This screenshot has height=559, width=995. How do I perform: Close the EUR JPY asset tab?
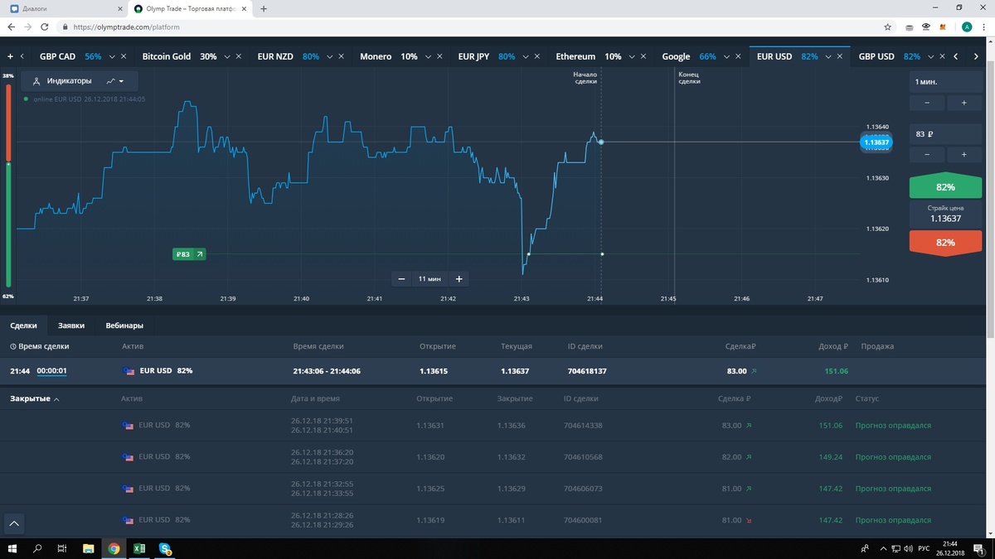(x=538, y=56)
